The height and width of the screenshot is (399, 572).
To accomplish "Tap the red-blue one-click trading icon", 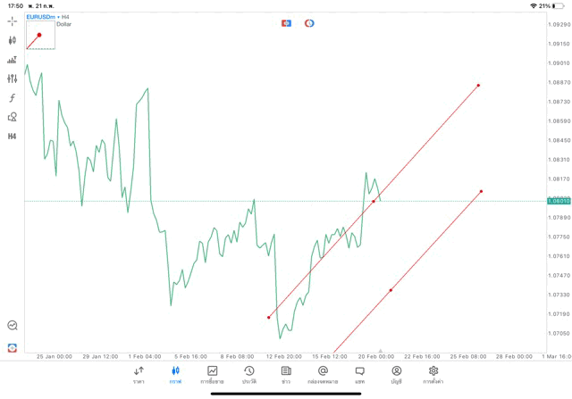I will point(287,23).
